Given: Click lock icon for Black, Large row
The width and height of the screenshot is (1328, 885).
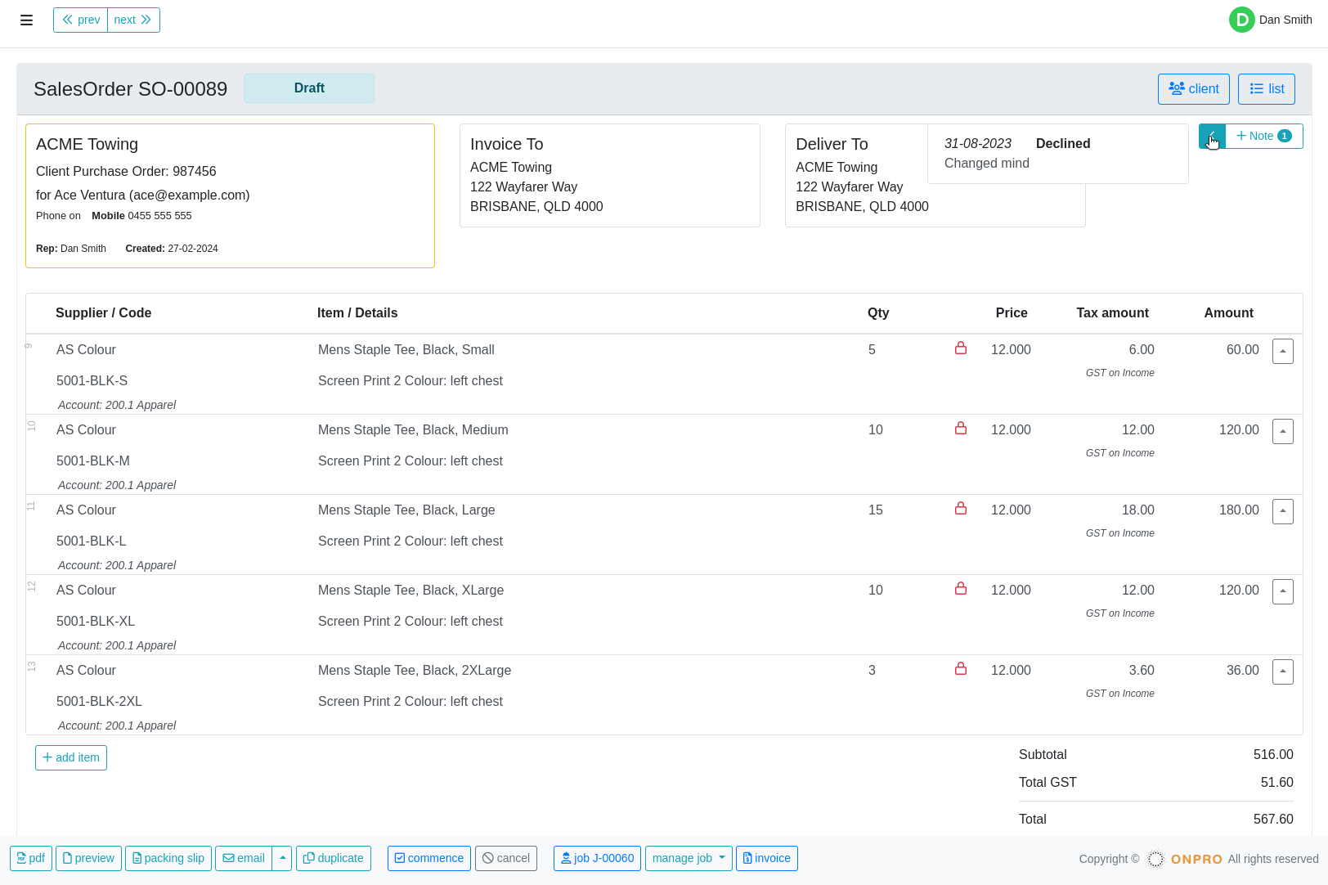Looking at the screenshot, I should tap(961, 509).
